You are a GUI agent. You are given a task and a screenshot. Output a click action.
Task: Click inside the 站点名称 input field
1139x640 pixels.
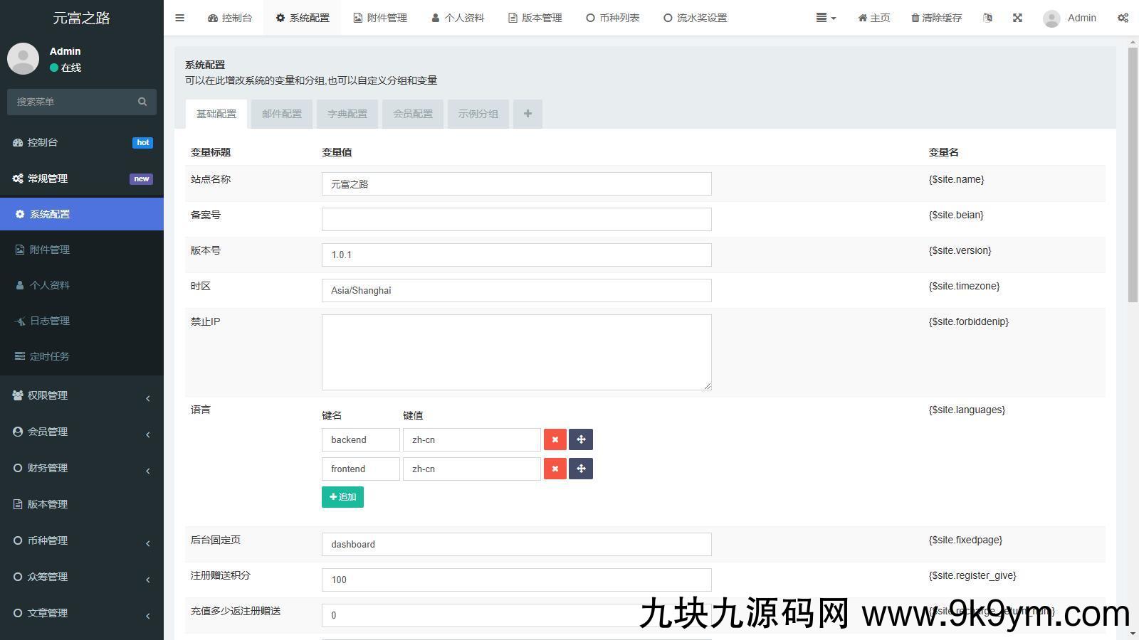click(x=516, y=183)
